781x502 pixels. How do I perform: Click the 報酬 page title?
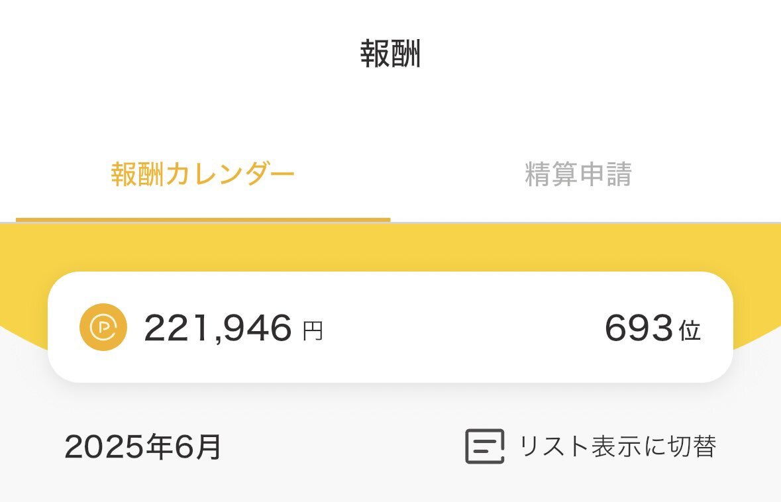click(391, 54)
